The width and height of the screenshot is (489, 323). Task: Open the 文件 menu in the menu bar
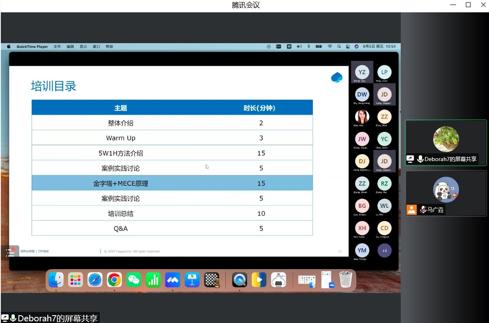(x=57, y=46)
